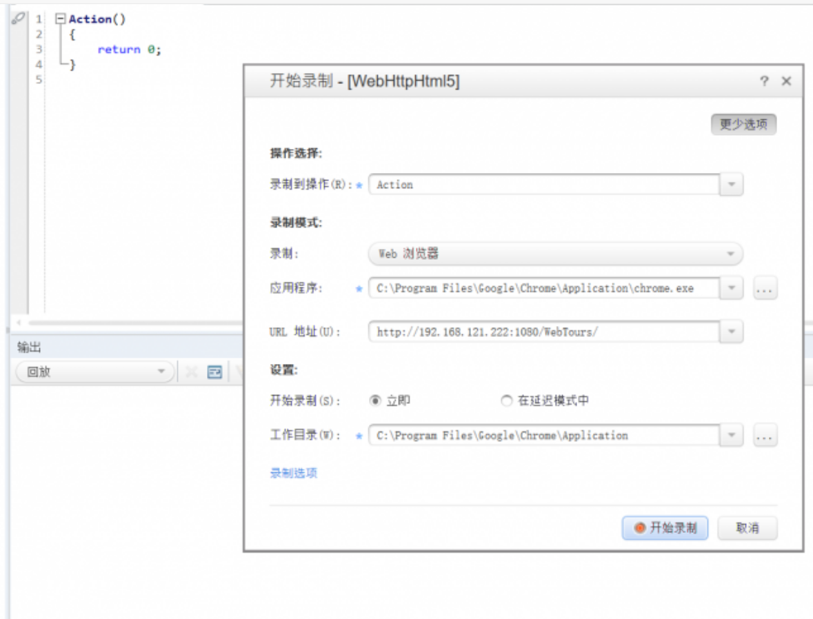This screenshot has height=619, width=813.
Task: Collapse the Action() code block
Action: [61, 19]
